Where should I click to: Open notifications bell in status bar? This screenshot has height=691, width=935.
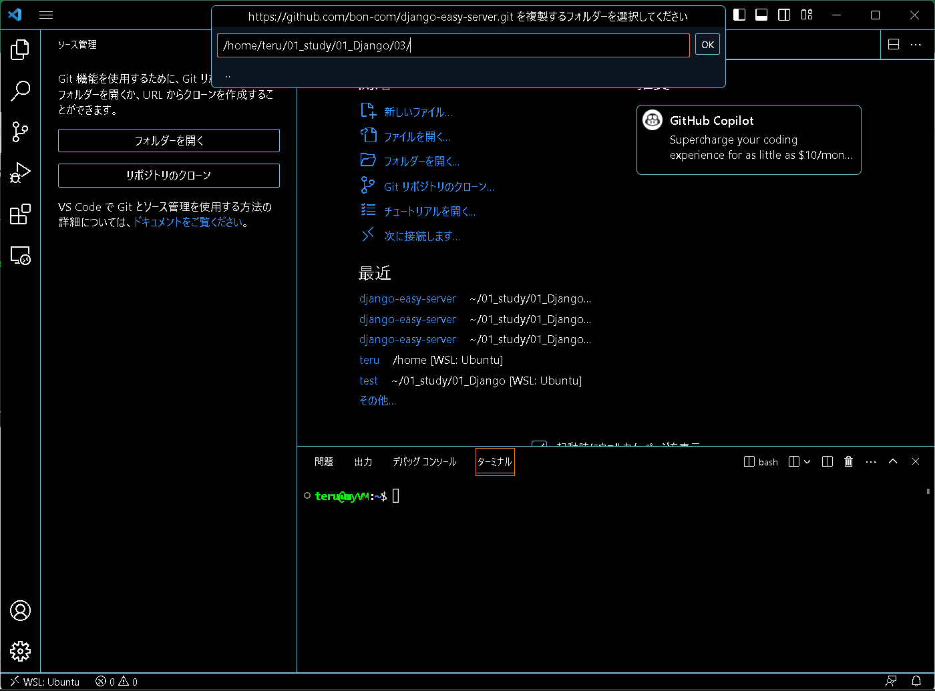(x=916, y=682)
